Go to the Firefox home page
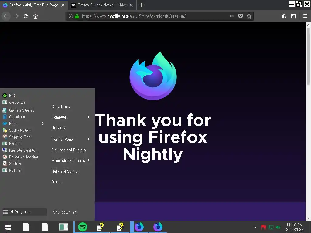The height and width of the screenshot is (233, 311). click(36, 16)
